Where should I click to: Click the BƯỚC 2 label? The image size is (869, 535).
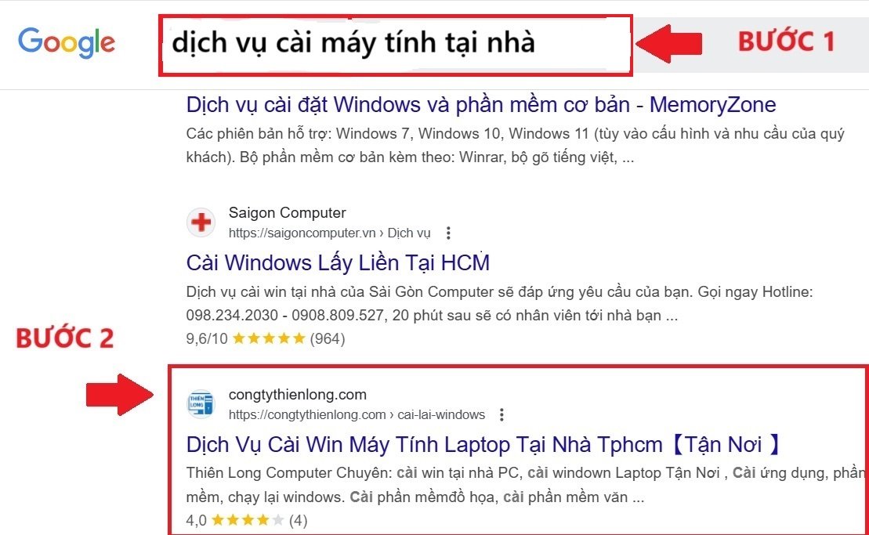click(65, 338)
